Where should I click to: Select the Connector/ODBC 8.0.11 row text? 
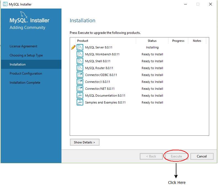point(101,75)
